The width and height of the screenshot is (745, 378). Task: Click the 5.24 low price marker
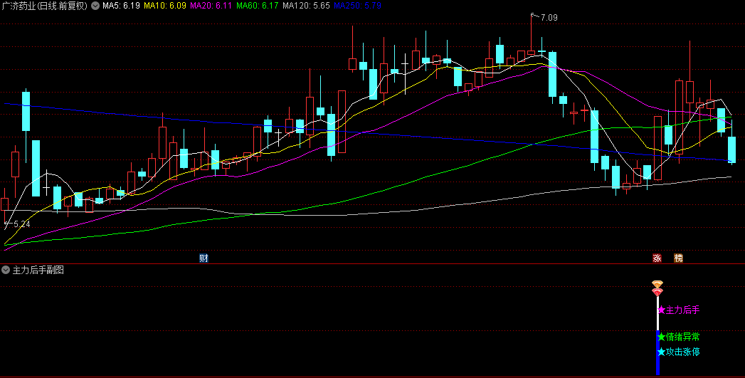click(x=22, y=224)
